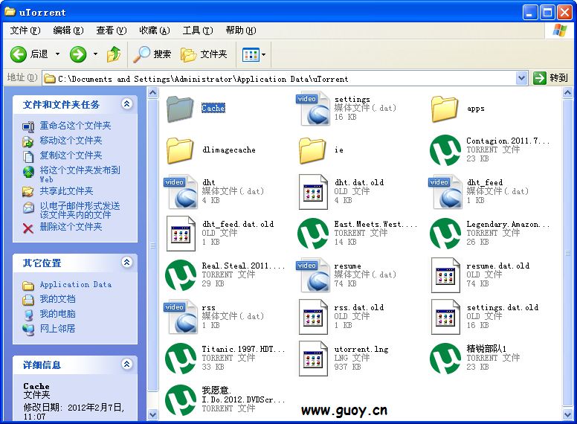Open the Search (搜索) pane
Screen dimensions: 577x424
pyautogui.click(x=152, y=54)
